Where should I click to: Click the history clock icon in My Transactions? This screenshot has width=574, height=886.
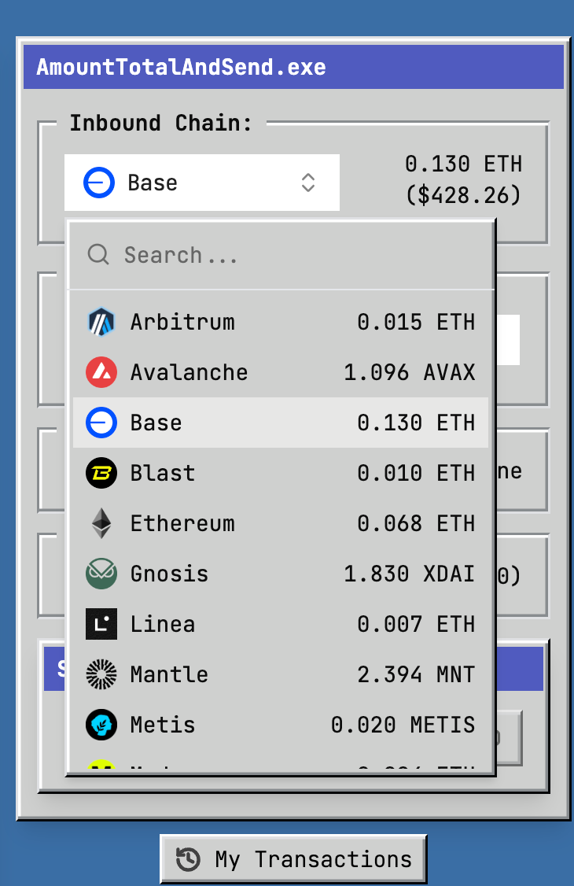[x=188, y=859]
